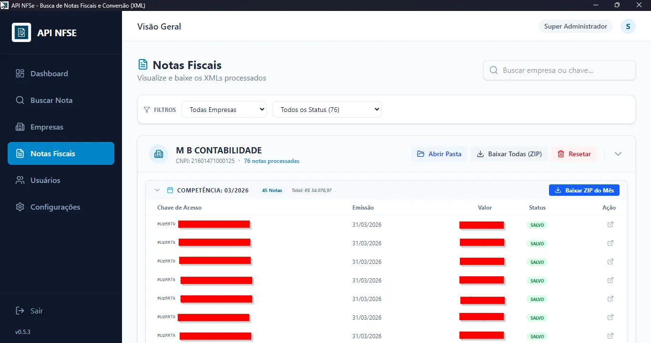This screenshot has width=651, height=343.
Task: Click the Resetar button
Action: 574,154
